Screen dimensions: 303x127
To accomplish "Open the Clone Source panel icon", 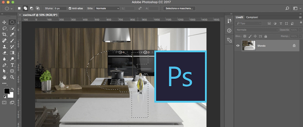I will 229,40.
